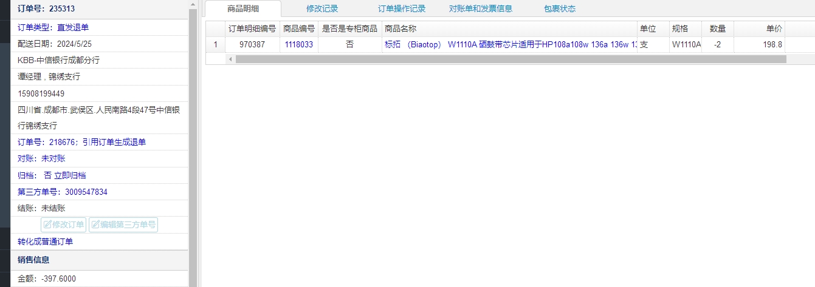Click the 订单号：235313 header

46,8
